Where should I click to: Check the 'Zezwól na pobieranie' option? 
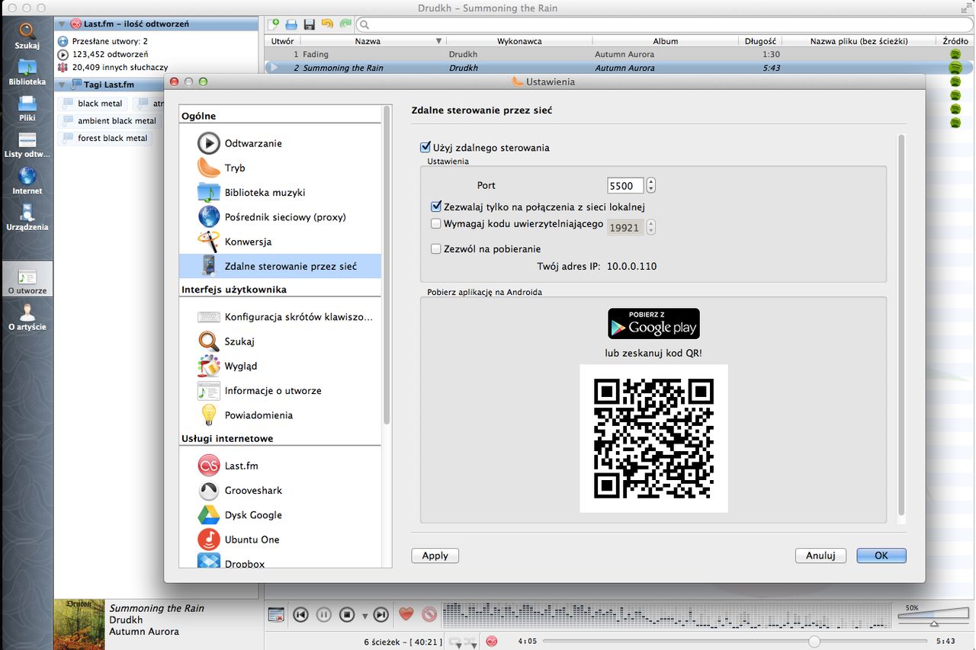click(436, 248)
